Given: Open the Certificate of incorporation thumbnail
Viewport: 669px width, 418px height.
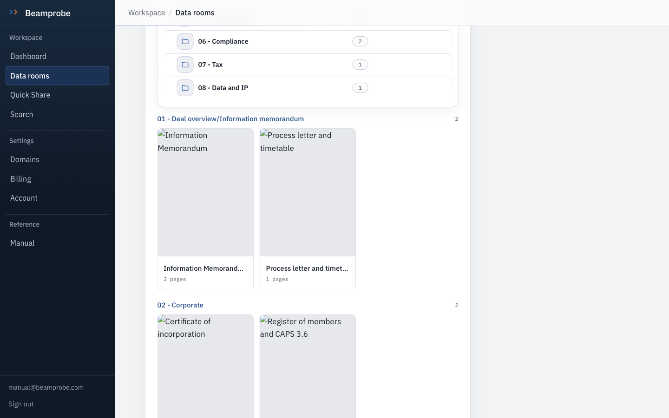Looking at the screenshot, I should [x=205, y=366].
